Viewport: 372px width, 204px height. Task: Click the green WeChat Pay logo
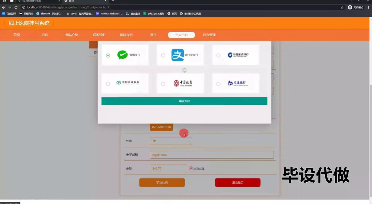(x=122, y=55)
